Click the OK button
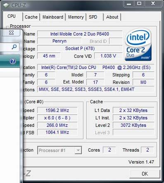This screenshot has width=164, height=183. (x=145, y=174)
